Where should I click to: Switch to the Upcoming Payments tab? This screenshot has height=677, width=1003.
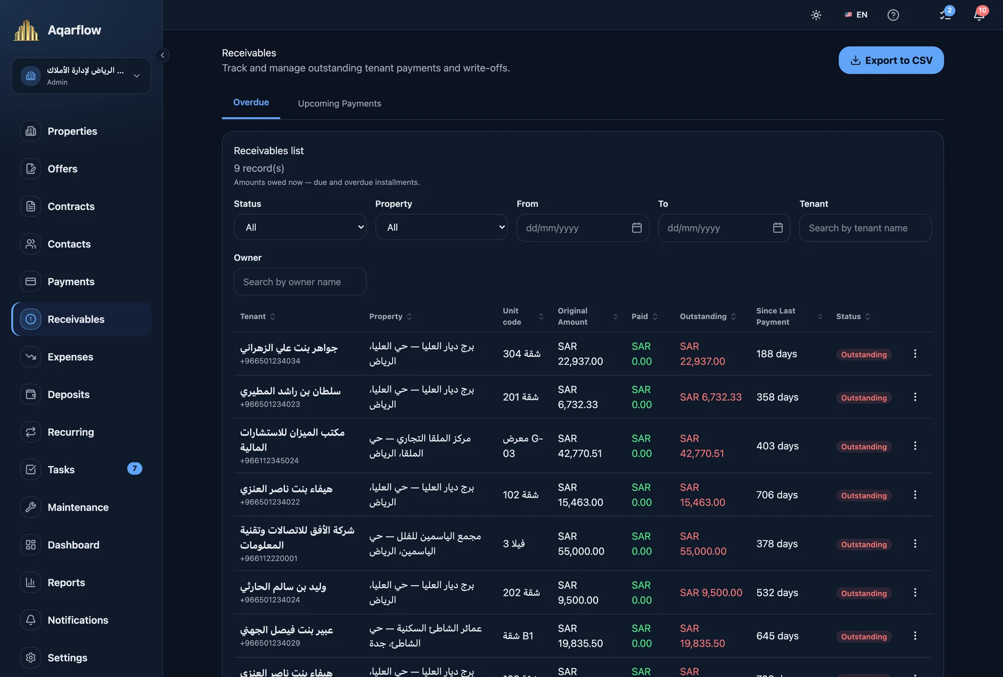tap(340, 103)
